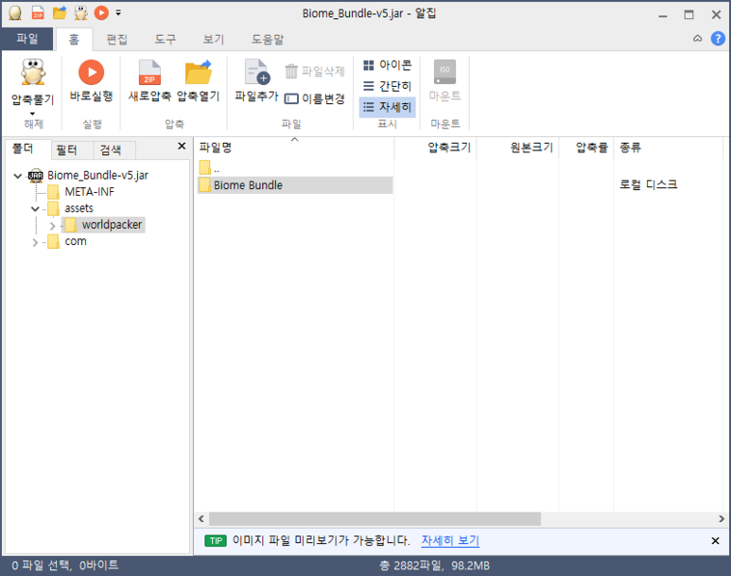
Task: Click status text '0 파일 선택, 0바이트'
Action: pyautogui.click(x=65, y=566)
